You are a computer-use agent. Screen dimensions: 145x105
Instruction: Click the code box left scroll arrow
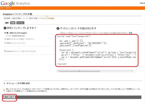[x=58, y=71]
